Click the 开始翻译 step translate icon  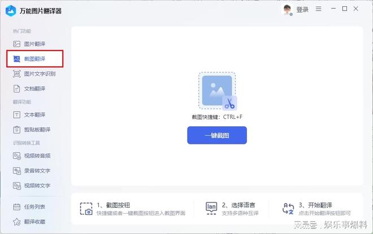288,209
